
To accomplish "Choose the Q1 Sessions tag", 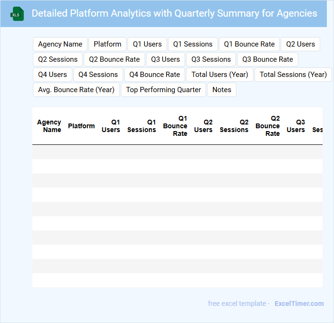I will pyautogui.click(x=193, y=44).
